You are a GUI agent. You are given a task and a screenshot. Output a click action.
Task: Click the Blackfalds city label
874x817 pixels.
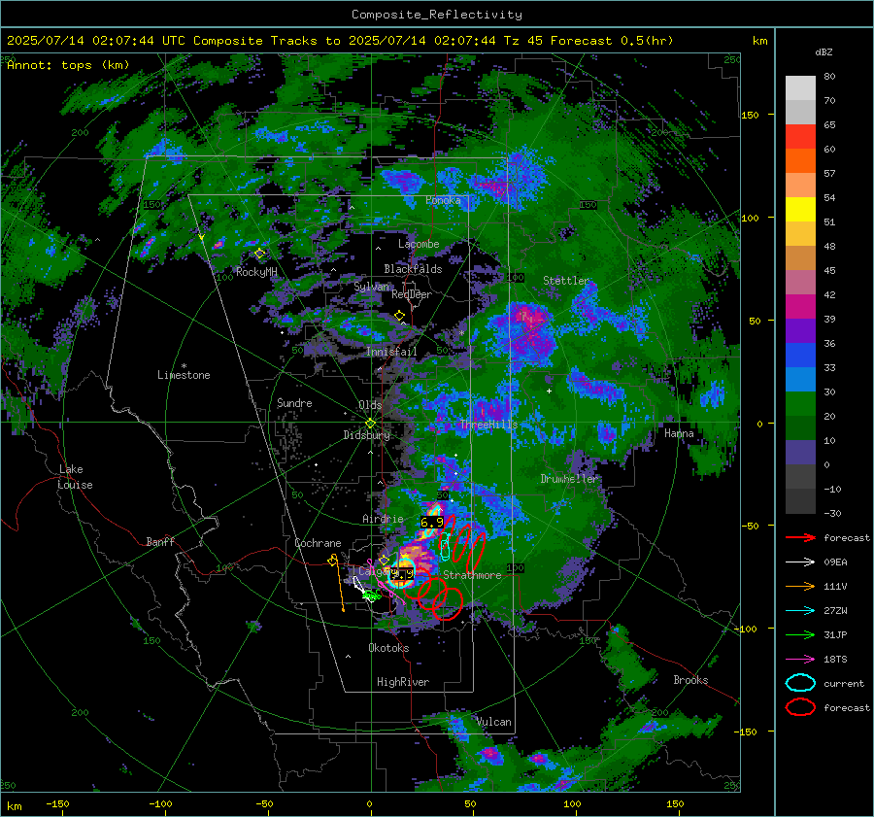(x=413, y=269)
